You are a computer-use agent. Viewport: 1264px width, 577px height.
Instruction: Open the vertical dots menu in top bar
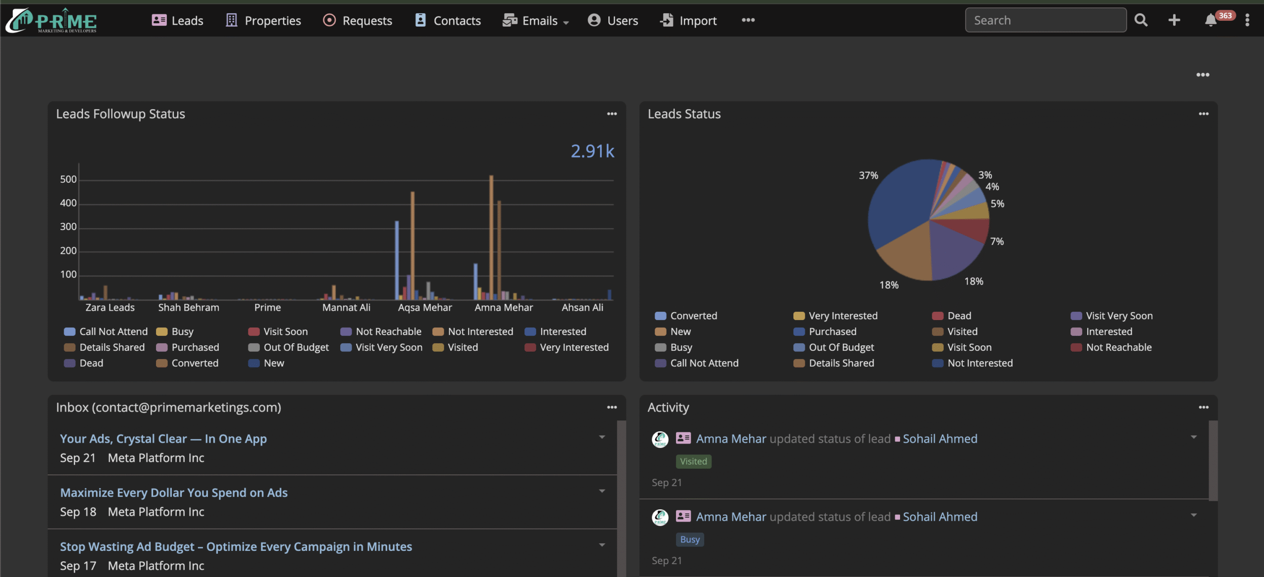pos(1247,20)
